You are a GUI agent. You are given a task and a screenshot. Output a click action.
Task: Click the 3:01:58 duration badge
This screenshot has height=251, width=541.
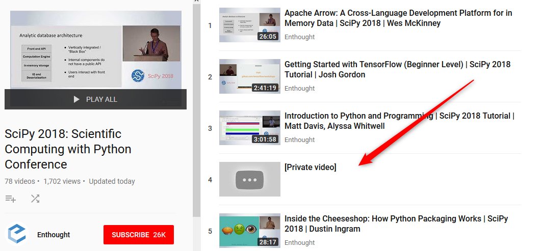265,139
